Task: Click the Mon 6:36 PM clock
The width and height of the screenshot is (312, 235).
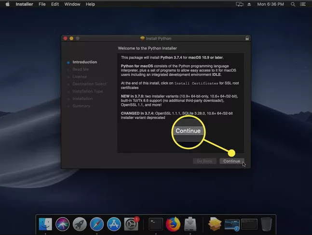Action: 271,4
